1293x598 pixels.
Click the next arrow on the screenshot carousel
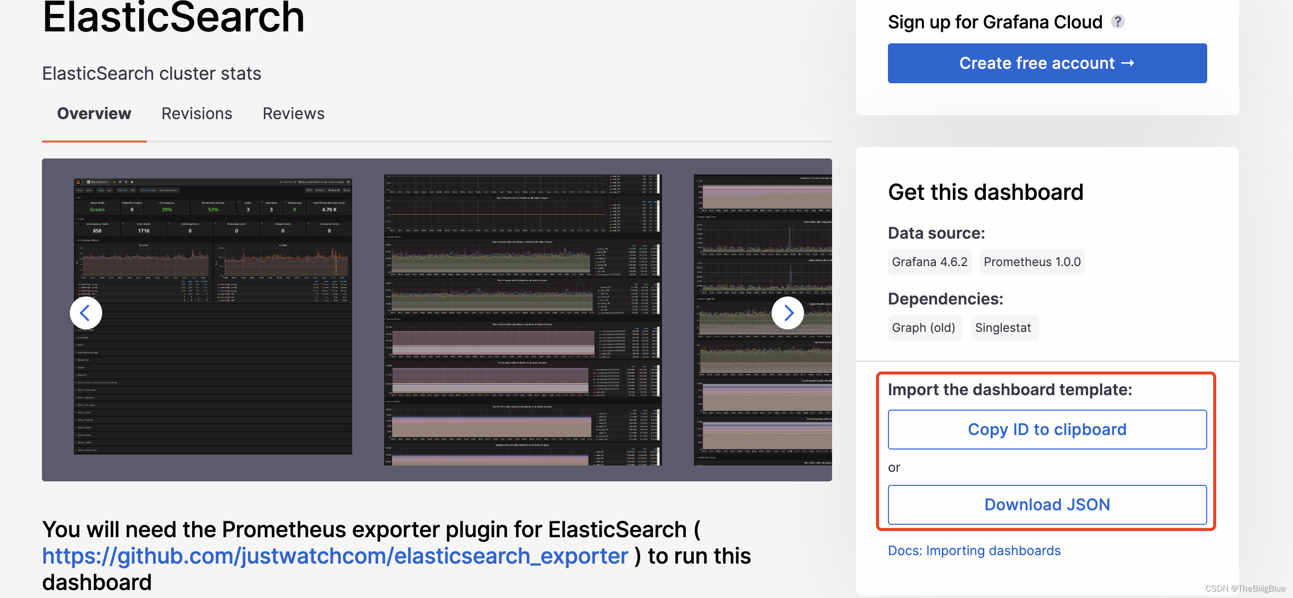click(788, 313)
